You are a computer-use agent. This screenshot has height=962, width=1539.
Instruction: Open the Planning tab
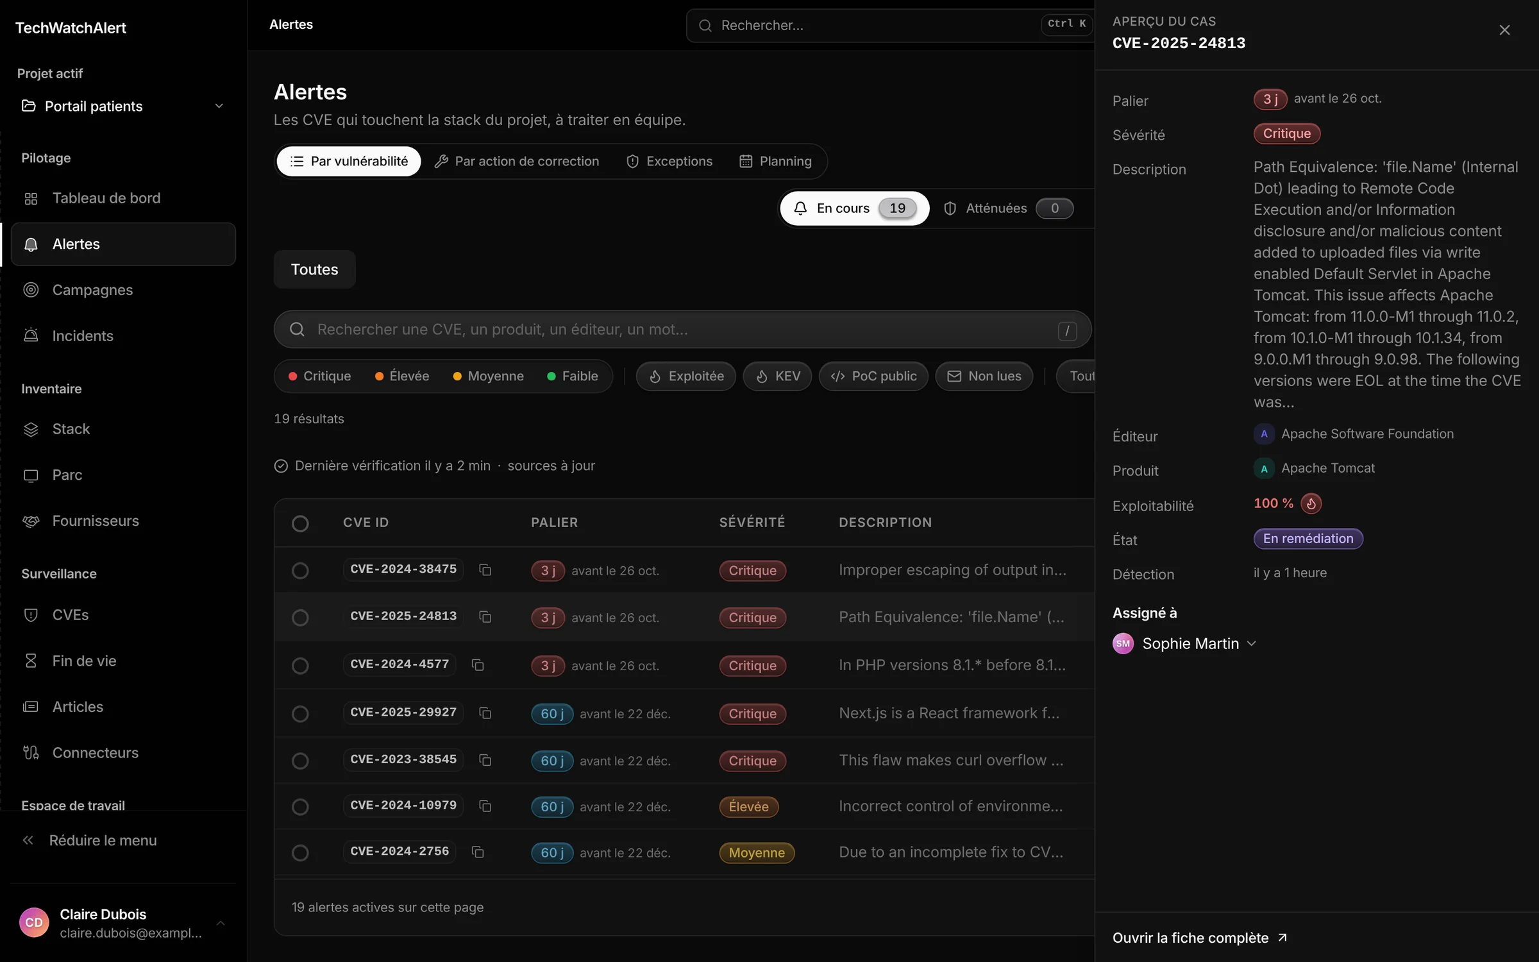[x=776, y=161]
